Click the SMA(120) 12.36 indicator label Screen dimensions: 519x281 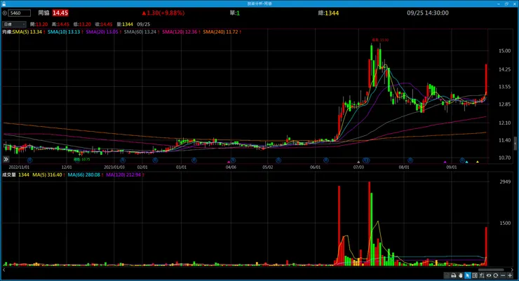(181, 32)
